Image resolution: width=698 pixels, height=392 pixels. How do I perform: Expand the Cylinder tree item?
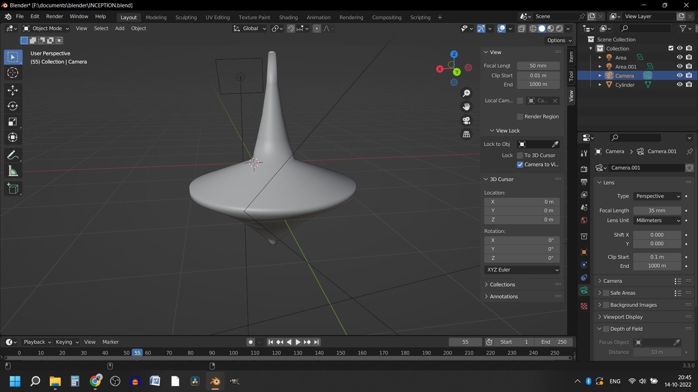click(x=600, y=85)
